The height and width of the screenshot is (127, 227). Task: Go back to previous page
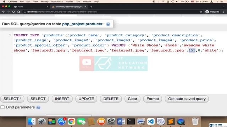coord(4,12)
